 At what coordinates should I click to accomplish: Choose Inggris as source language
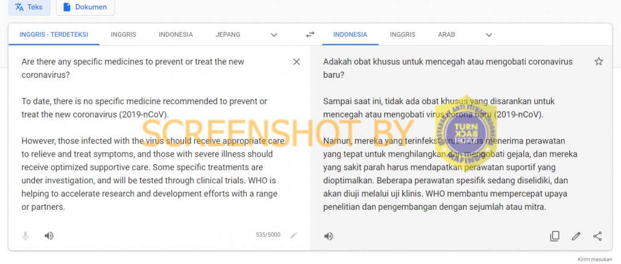[x=124, y=34]
